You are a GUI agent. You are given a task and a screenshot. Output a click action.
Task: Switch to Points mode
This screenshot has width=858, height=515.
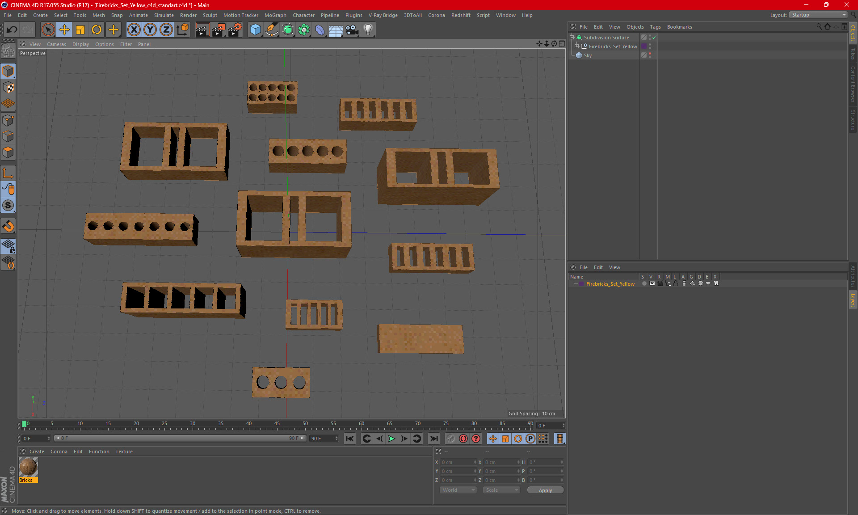(8, 120)
